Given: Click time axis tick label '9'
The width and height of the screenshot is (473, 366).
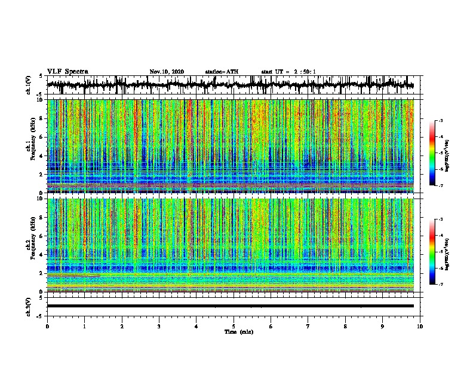Looking at the screenshot, I should 382,327.
